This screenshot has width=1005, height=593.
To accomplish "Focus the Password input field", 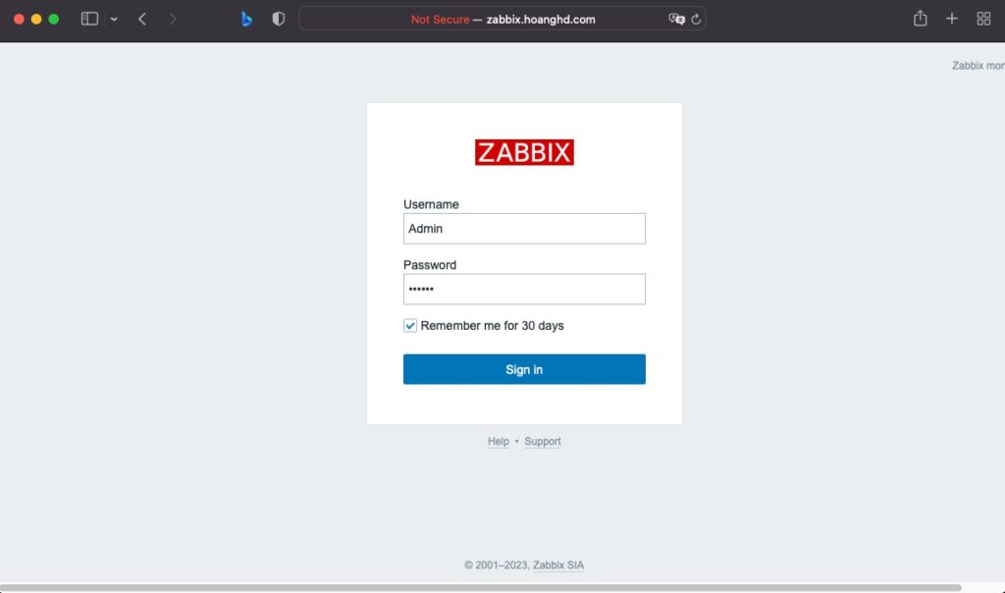I will click(524, 289).
